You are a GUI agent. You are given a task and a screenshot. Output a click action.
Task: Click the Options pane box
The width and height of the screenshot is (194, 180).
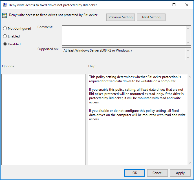point(43,119)
